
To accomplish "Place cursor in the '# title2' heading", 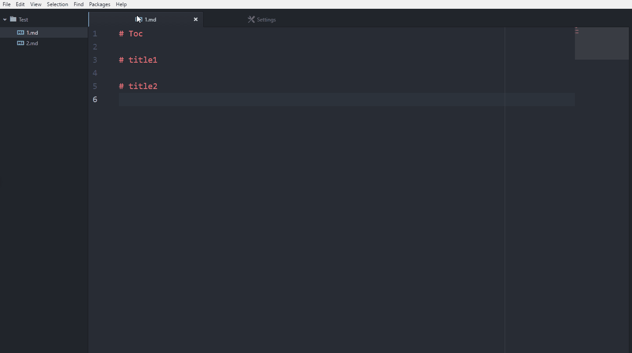I will tap(138, 86).
